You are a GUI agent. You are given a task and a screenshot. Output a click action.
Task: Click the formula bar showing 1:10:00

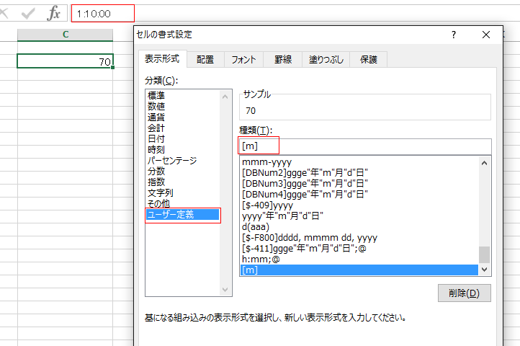(x=102, y=14)
